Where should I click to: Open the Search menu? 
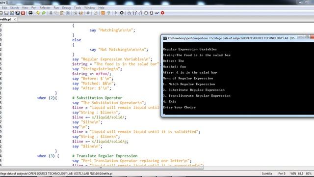pos(14,8)
